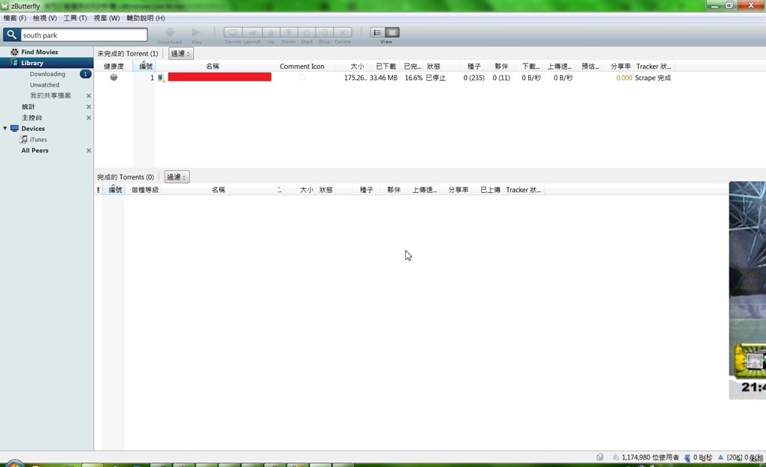The width and height of the screenshot is (766, 467).
Task: Sort completed torrents by 已上傳 column
Action: pos(490,190)
